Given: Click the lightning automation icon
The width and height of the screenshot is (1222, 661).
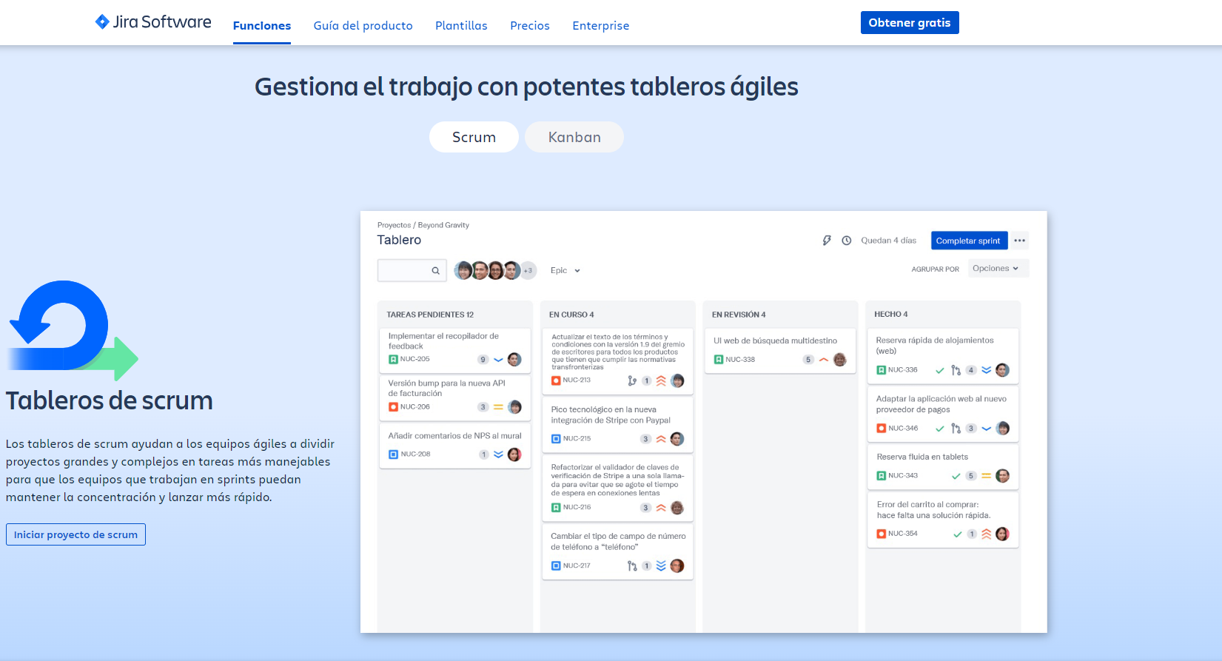Looking at the screenshot, I should [827, 241].
